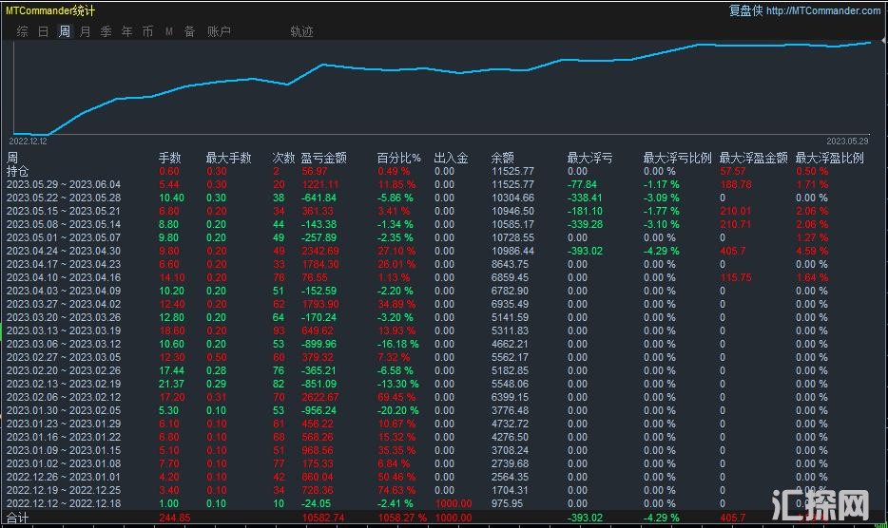The image size is (888, 528).
Task: Open the 轨迹 trajectory view
Action: tap(301, 31)
